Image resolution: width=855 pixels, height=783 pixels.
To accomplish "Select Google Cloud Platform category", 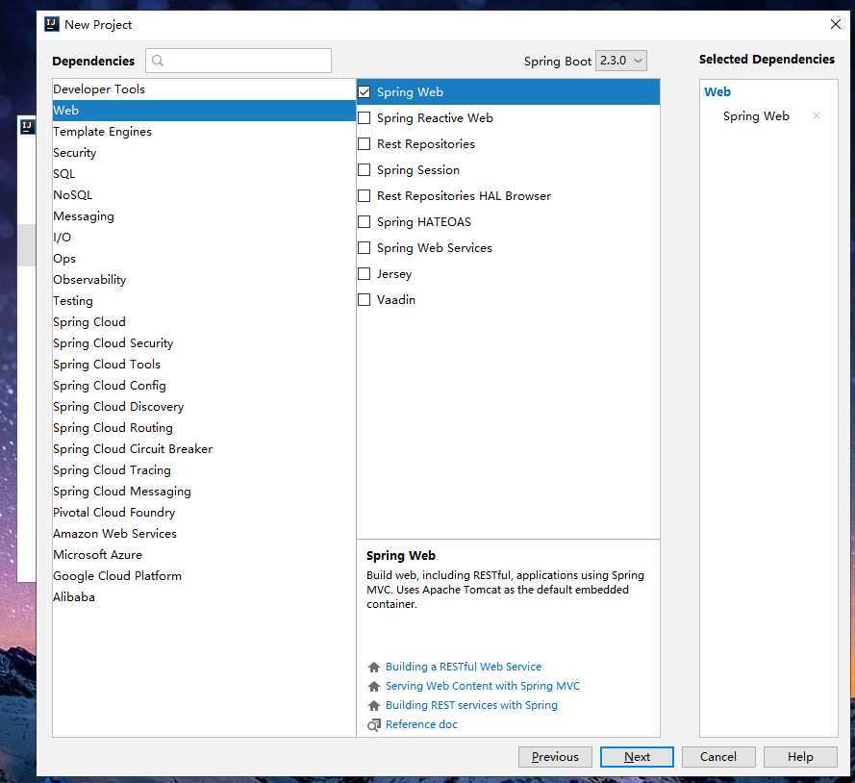I will coord(204,576).
